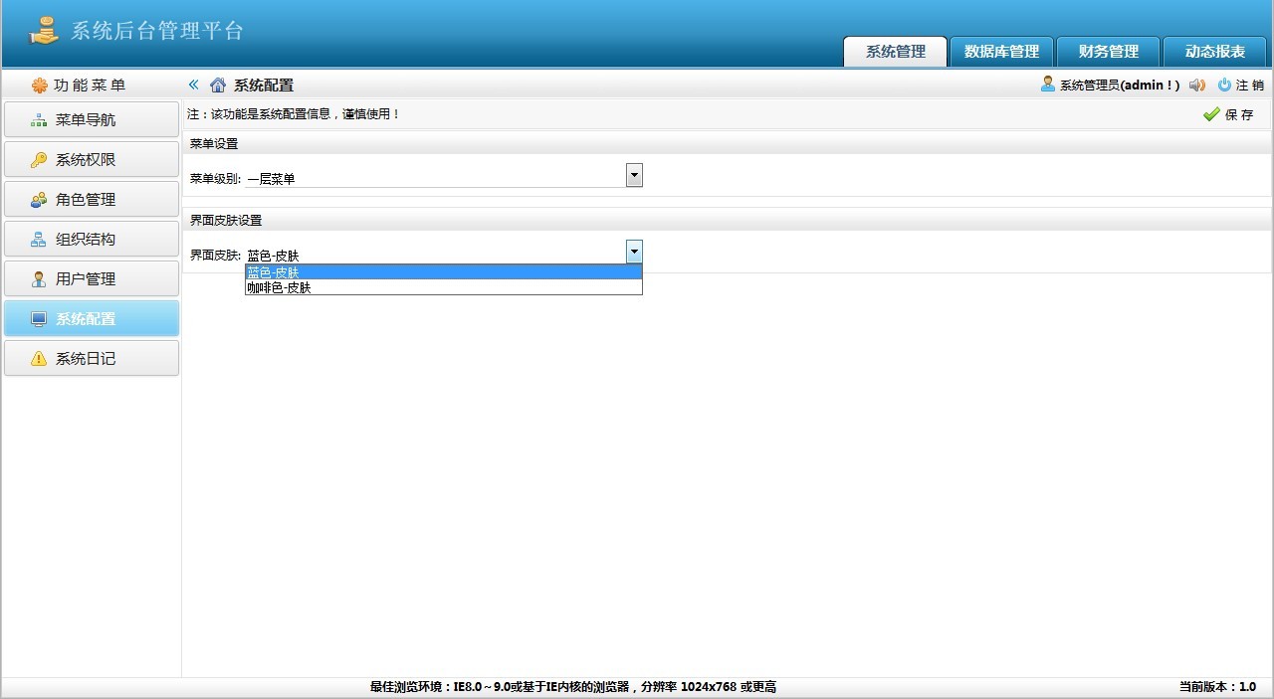Click the org chart icon for 组织结构
The width and height of the screenshot is (1274, 699).
[39, 240]
